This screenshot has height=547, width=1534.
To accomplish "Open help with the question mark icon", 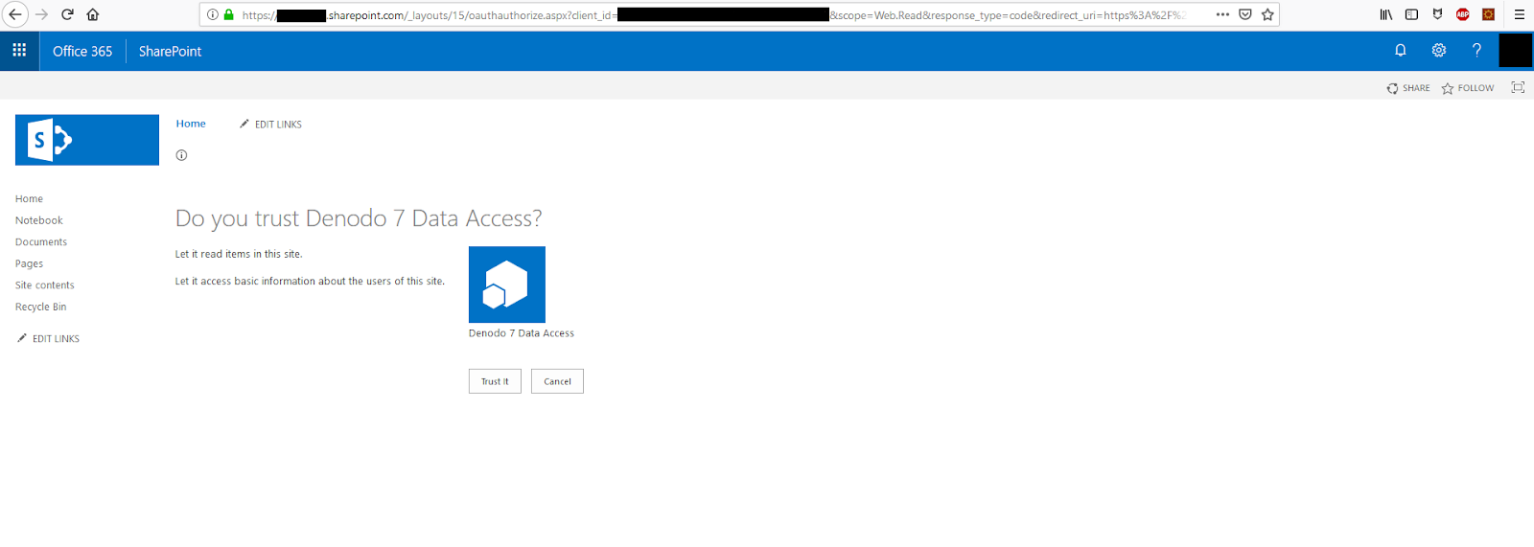I will [1476, 51].
